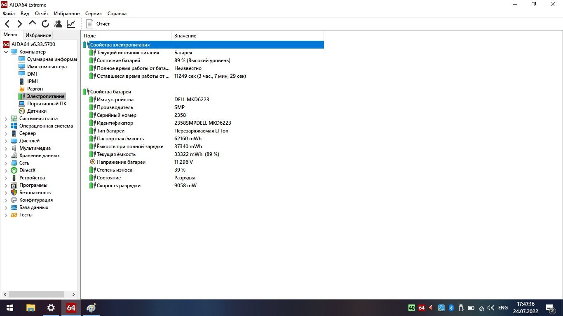This screenshot has width=563, height=316.
Task: Click the Портативный ПК laptop icon
Action: 22,104
